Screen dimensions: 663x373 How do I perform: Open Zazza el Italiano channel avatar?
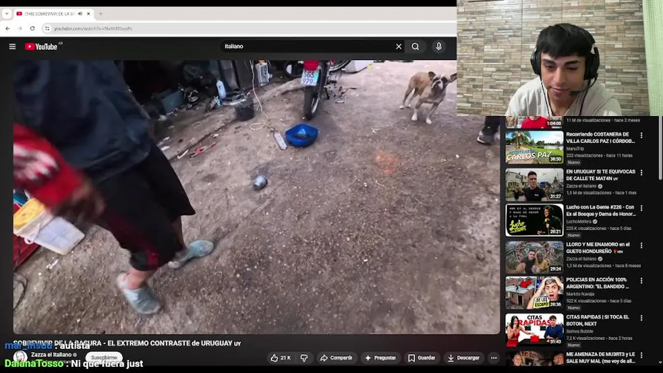pos(20,357)
